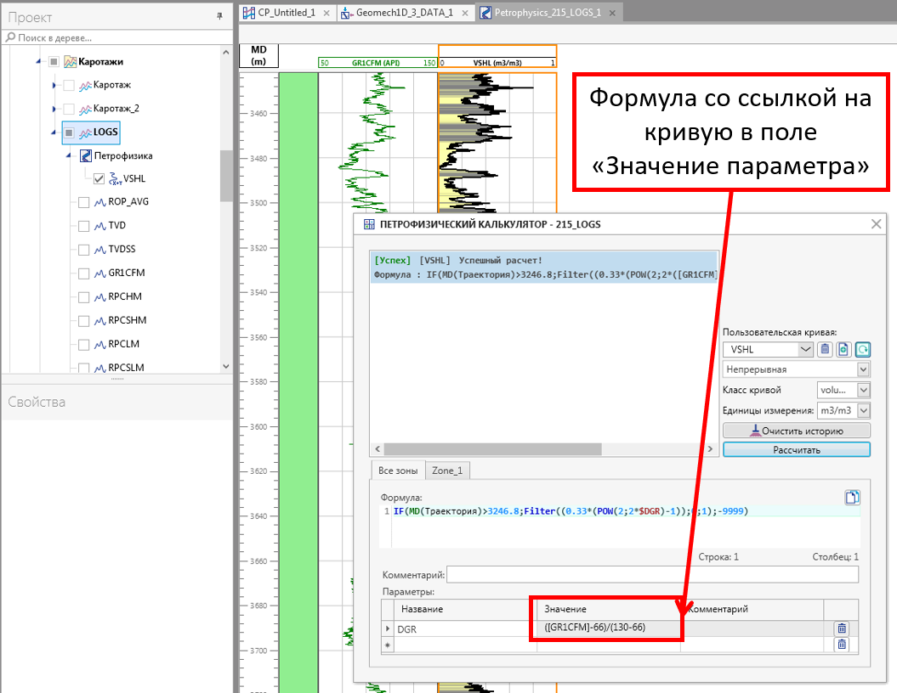
Task: Switch to Zone_1 tab
Action: click(x=447, y=470)
